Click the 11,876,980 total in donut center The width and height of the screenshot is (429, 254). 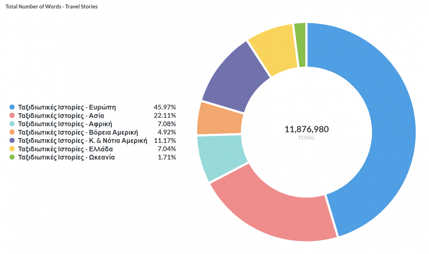click(306, 129)
